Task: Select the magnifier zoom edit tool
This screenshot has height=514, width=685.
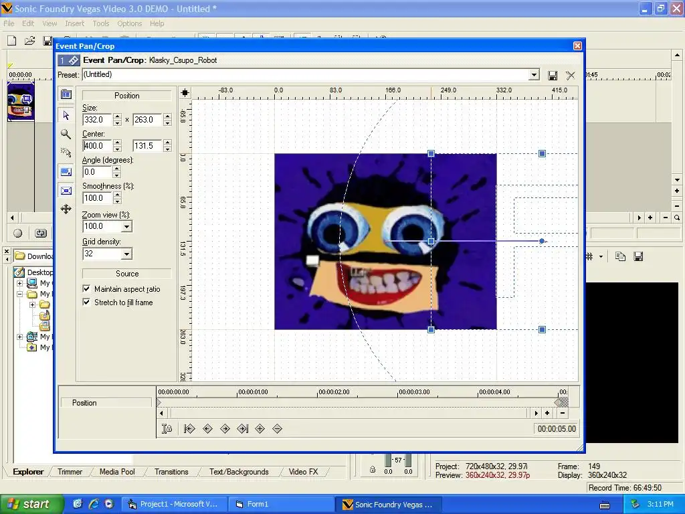Action: (66, 134)
